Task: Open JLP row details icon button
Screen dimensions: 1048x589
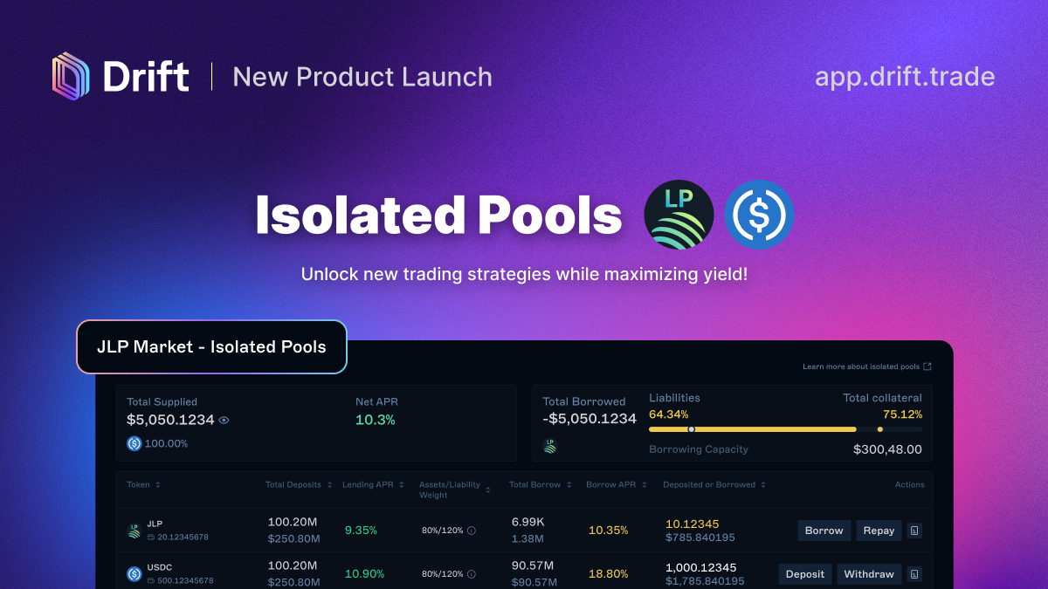Action: [x=914, y=531]
